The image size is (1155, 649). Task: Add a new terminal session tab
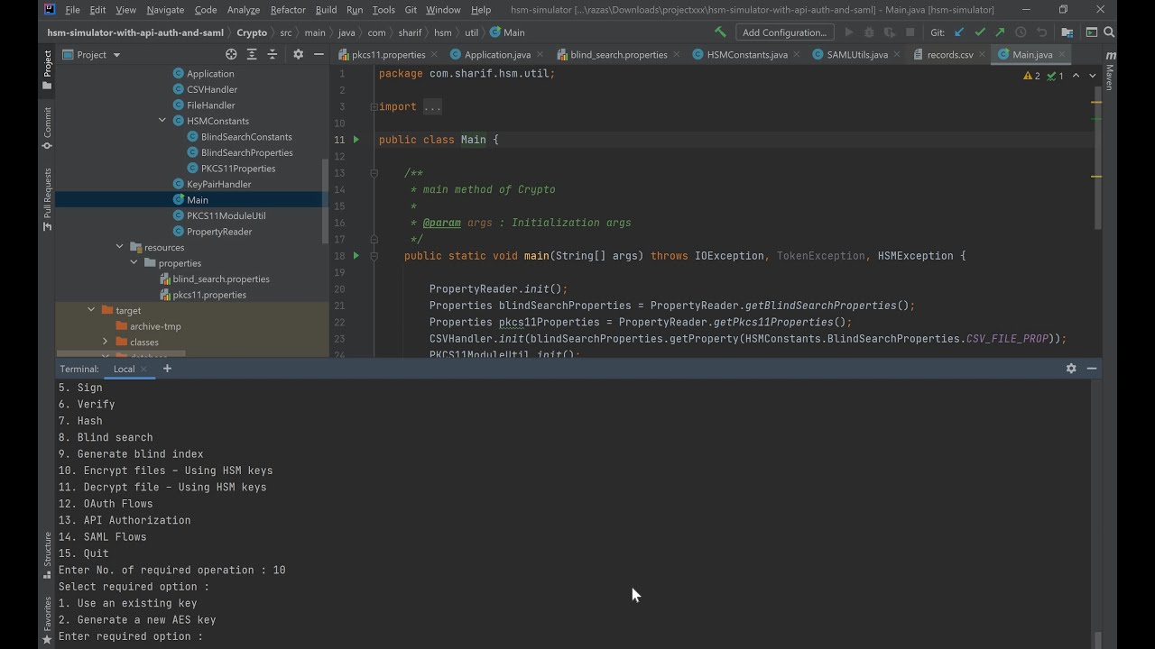click(167, 369)
